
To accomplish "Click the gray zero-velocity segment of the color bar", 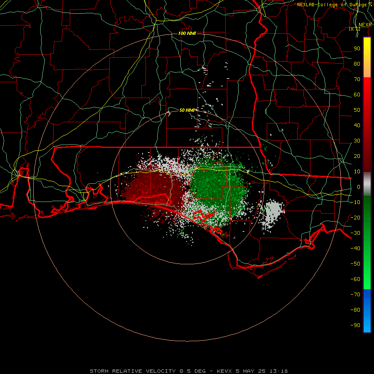I will pos(367,184).
